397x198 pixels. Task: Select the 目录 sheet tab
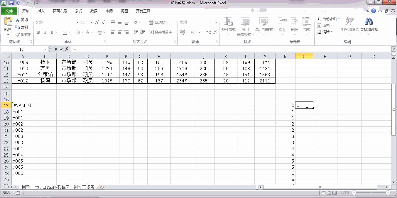coord(26,187)
